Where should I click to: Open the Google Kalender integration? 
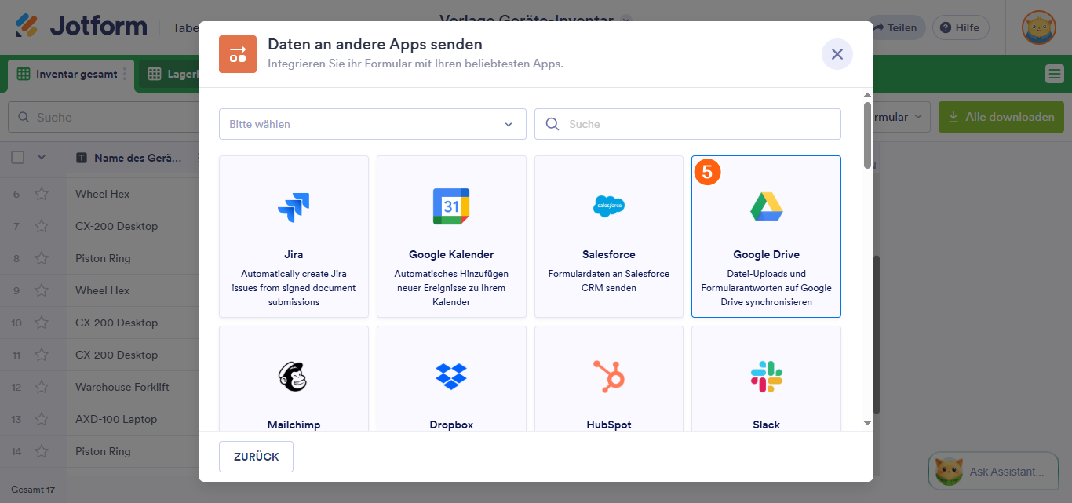click(450, 206)
